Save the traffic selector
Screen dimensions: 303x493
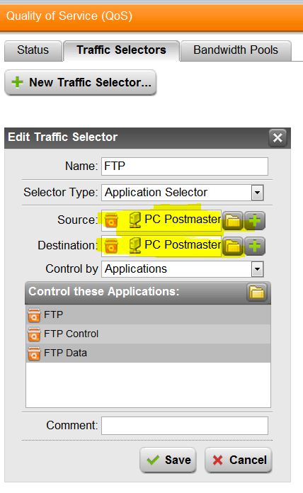coord(168,460)
